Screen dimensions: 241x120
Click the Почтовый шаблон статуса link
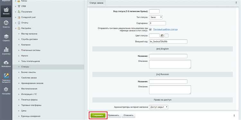pyautogui.click(x=165, y=29)
